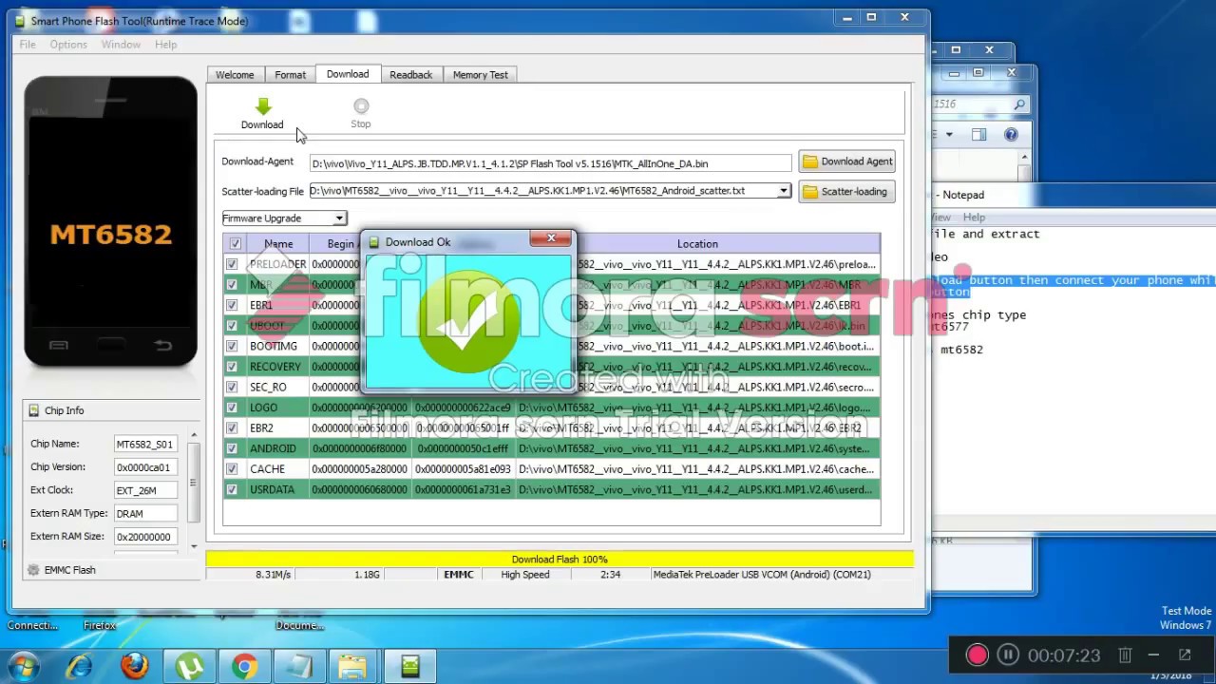Click the recorder pop-out icon
The image size is (1216, 684).
click(x=1185, y=655)
